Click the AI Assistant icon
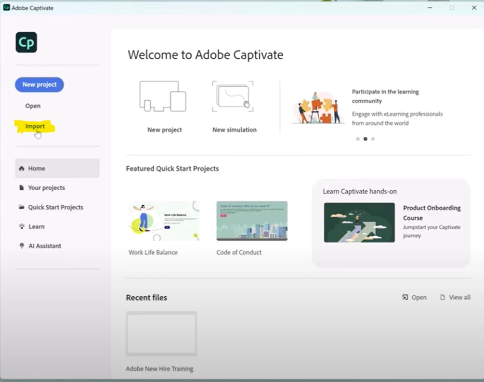Image resolution: width=484 pixels, height=382 pixels. coord(22,246)
